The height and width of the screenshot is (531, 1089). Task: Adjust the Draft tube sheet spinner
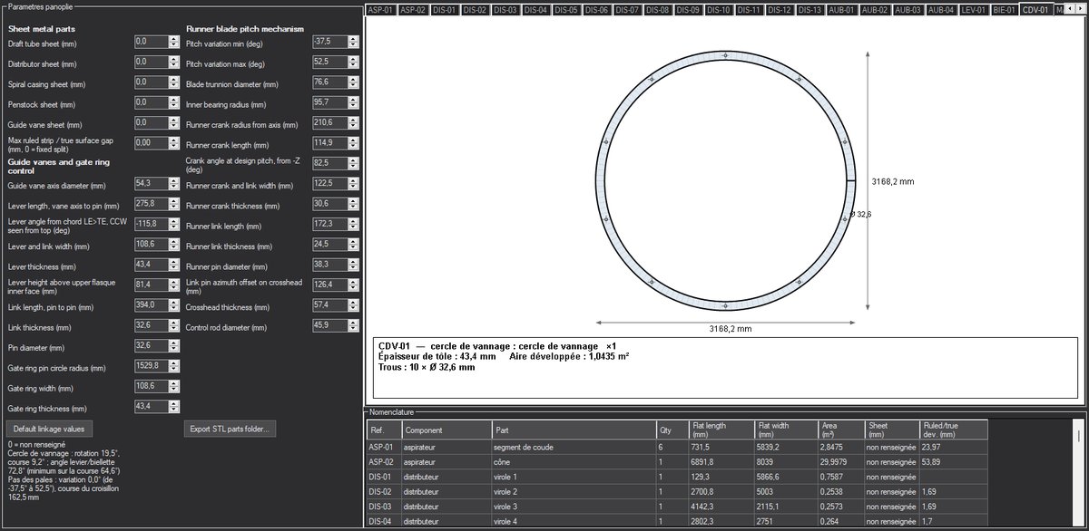coord(174,42)
